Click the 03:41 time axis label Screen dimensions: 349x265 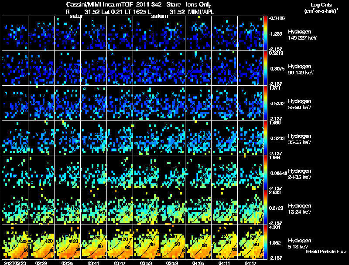93,263
